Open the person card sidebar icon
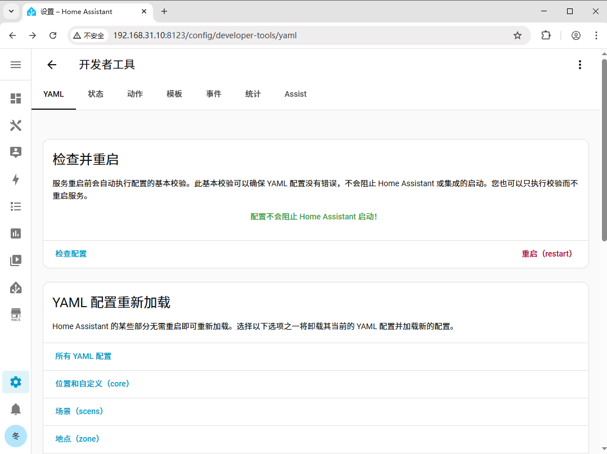The height and width of the screenshot is (454, 607). click(16, 152)
